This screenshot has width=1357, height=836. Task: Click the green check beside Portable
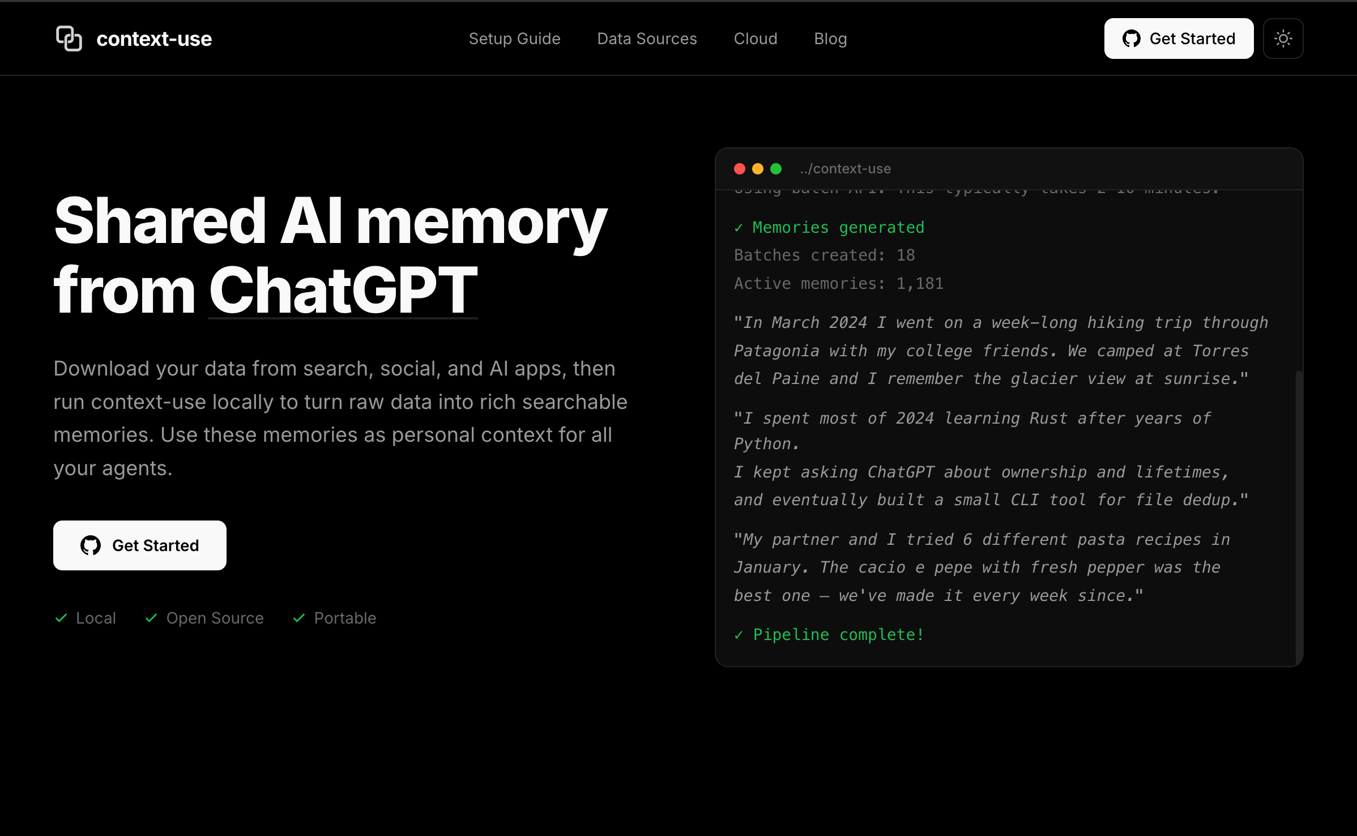pos(299,618)
